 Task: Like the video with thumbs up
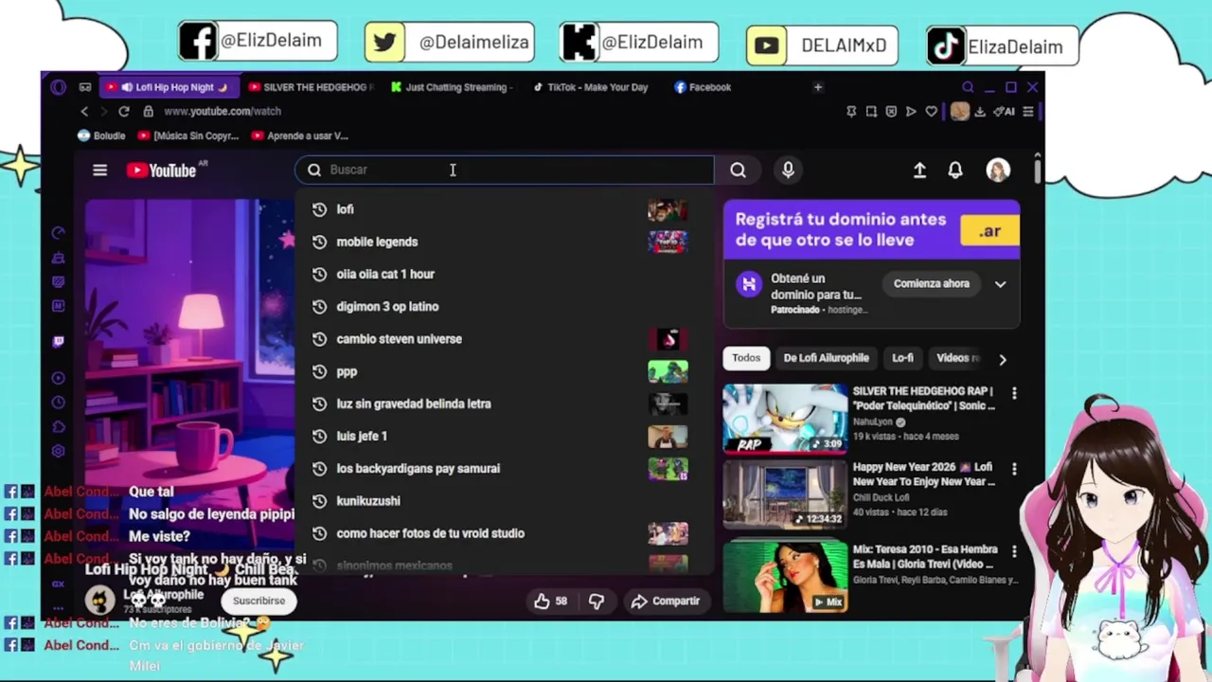(x=550, y=601)
